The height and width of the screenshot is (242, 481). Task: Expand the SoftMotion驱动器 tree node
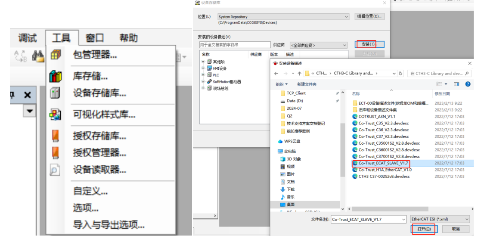coord(203,81)
